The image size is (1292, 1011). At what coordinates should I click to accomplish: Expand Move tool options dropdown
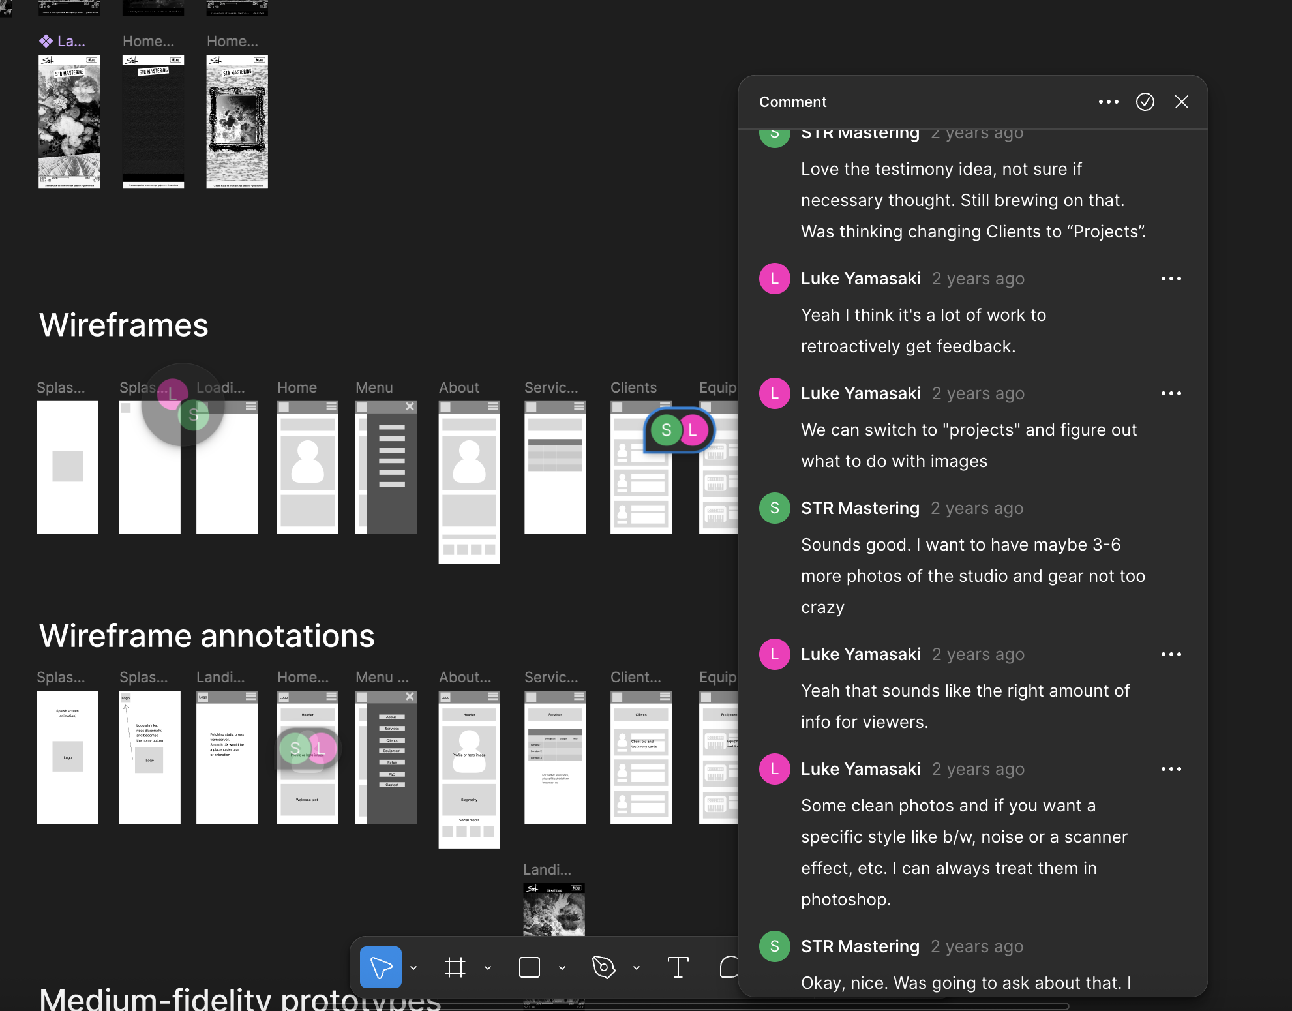point(413,968)
